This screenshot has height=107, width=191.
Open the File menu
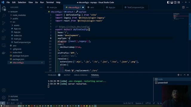click(x=8, y=2)
